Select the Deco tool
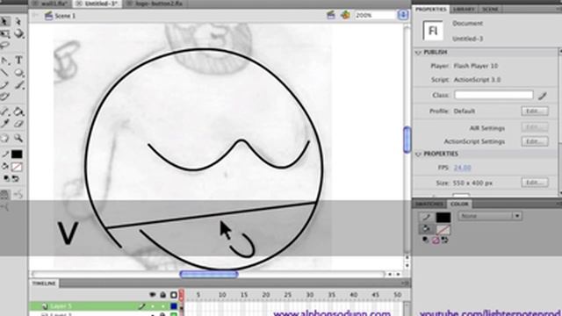The image size is (562, 316). click(5, 97)
